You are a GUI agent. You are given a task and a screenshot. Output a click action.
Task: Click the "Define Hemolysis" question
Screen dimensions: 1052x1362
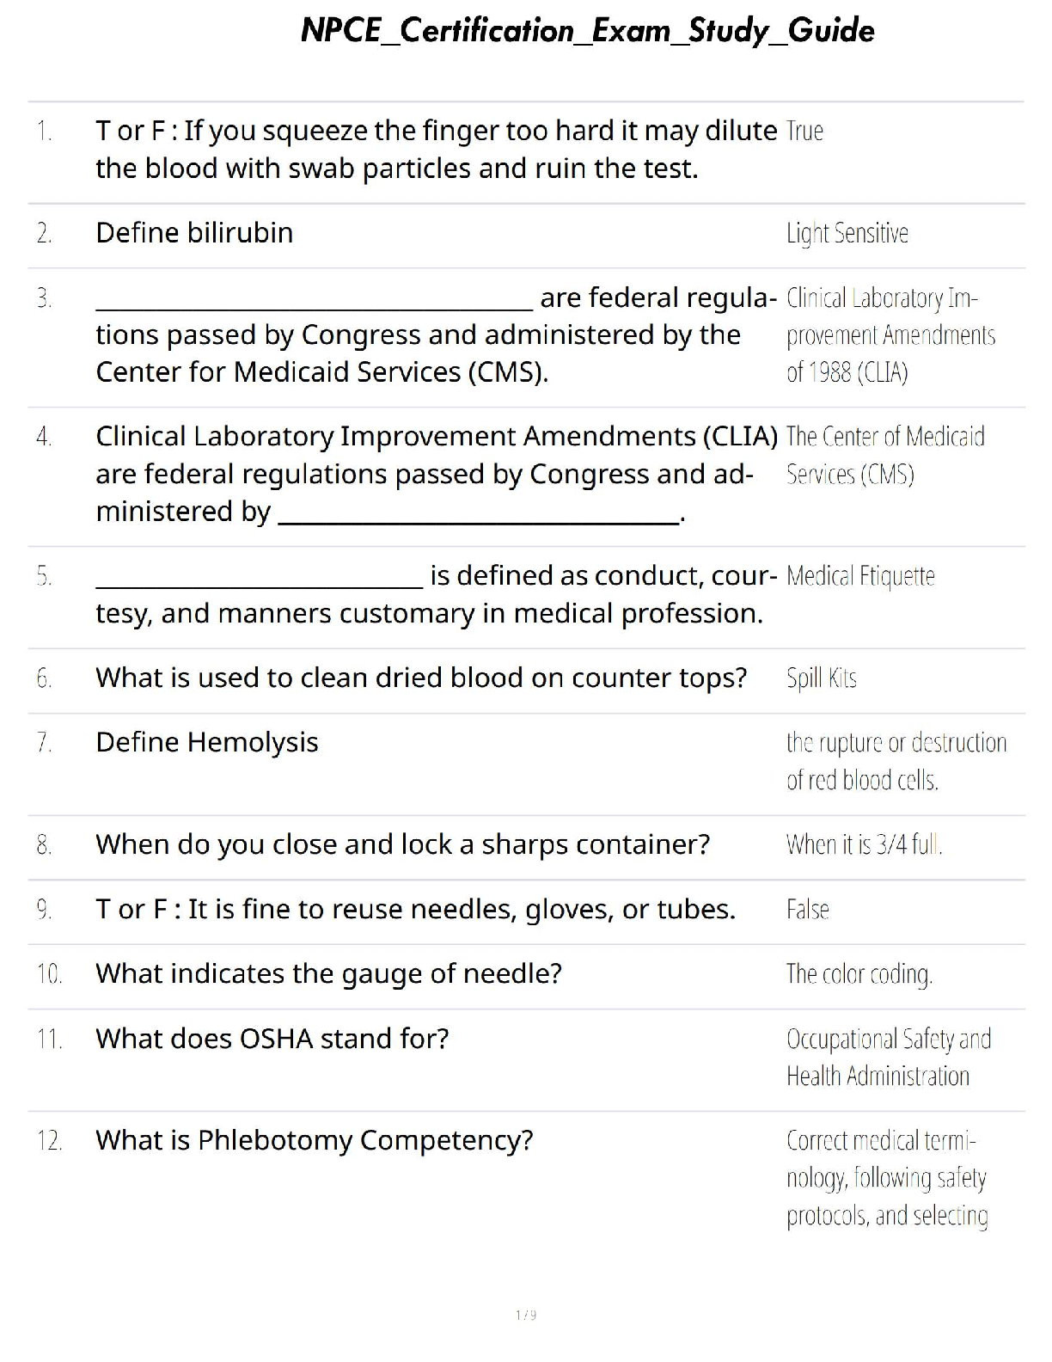coord(207,743)
